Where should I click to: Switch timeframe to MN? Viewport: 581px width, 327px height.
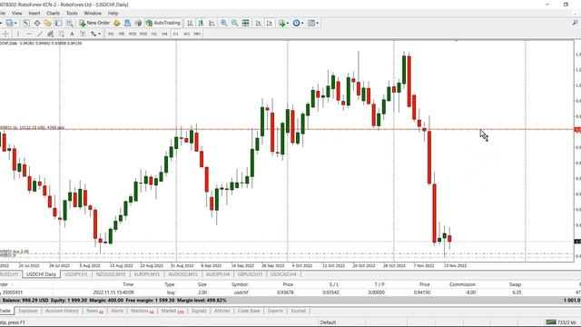197,34
